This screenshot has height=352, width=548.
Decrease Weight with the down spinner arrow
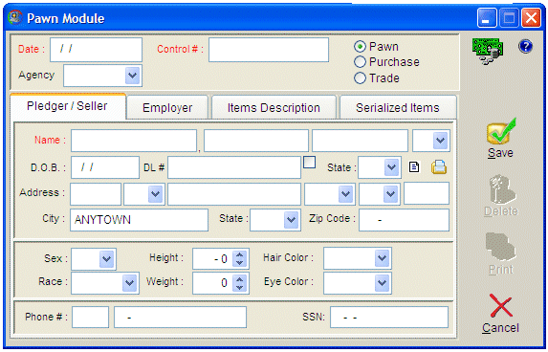click(x=240, y=287)
